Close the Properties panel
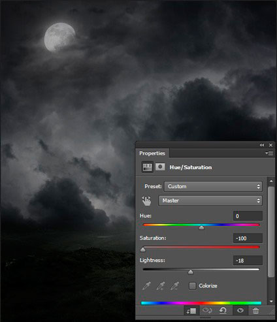The image size is (277, 322). 270,145
